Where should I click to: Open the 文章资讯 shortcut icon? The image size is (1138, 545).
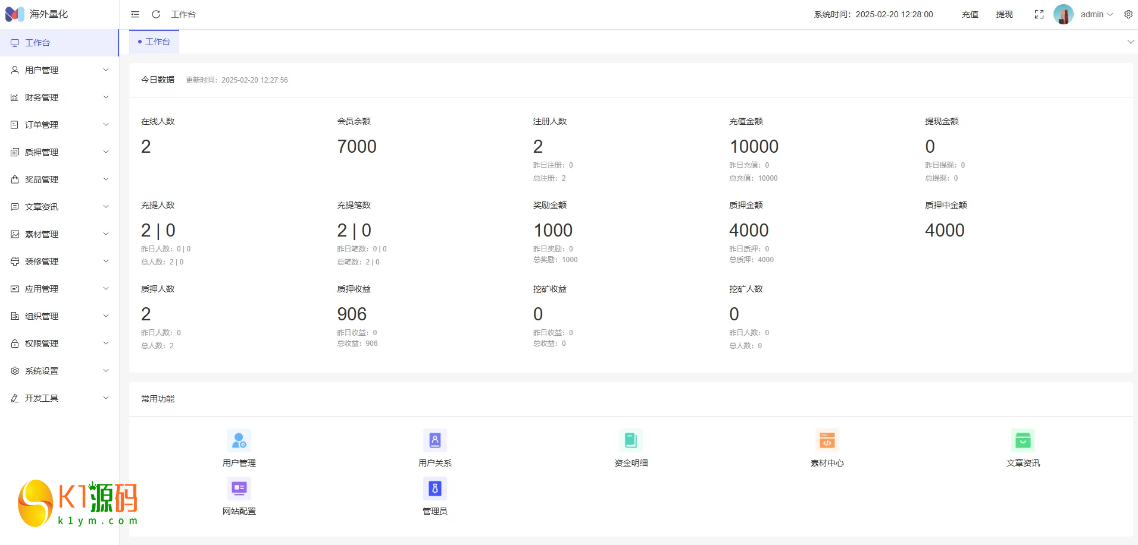pyautogui.click(x=1023, y=440)
